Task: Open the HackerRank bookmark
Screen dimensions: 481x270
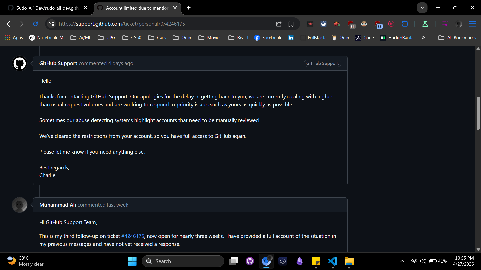Action: pos(396,38)
